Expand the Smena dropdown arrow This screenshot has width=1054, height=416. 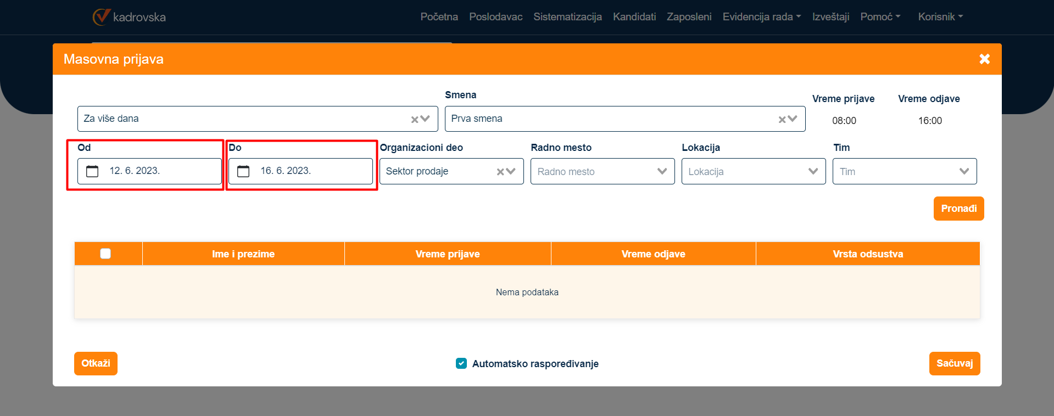(x=793, y=119)
